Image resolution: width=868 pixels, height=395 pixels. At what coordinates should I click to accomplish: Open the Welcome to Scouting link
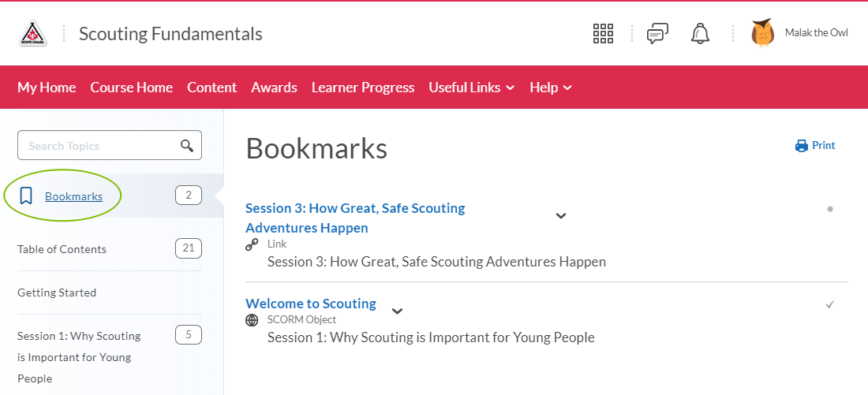(x=311, y=304)
